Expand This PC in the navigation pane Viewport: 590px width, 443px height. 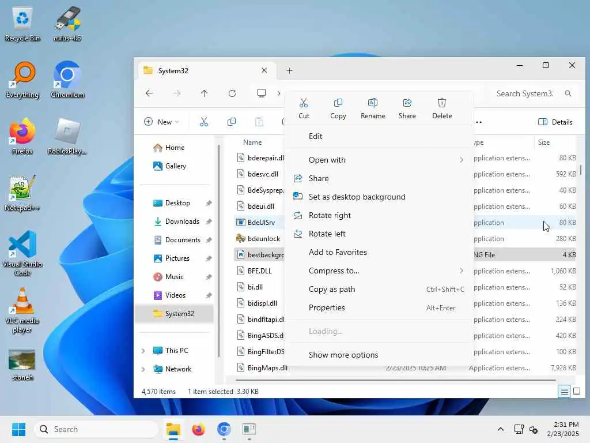143,351
